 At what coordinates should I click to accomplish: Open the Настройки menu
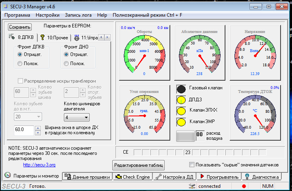pyautogui.click(x=48, y=15)
